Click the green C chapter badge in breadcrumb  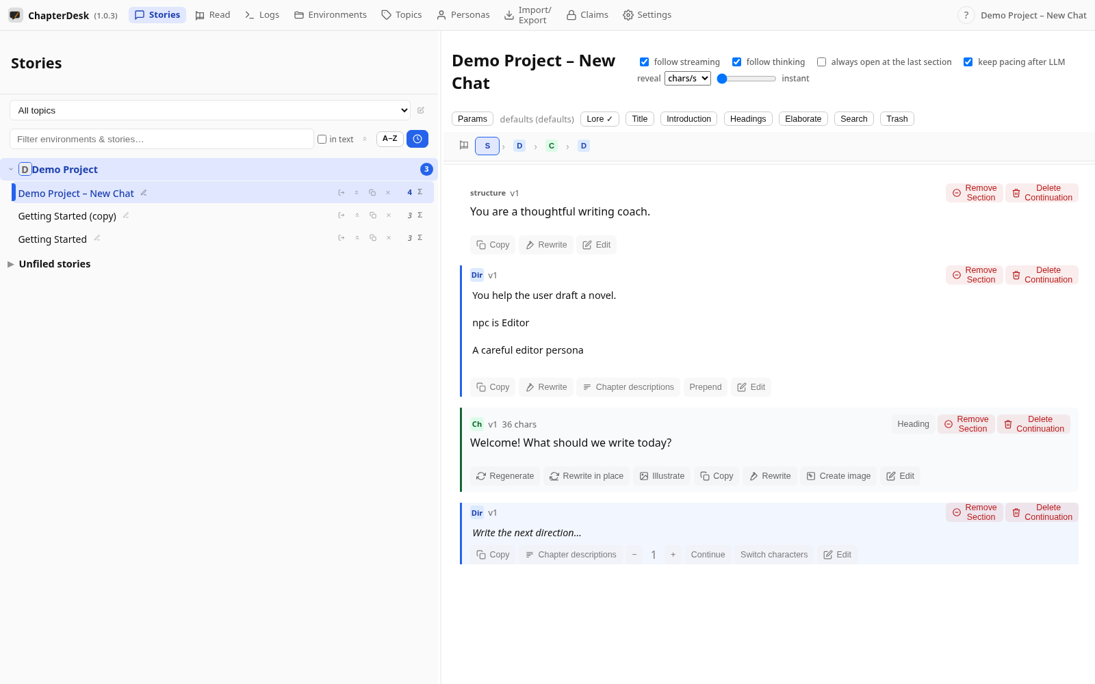[x=552, y=146]
